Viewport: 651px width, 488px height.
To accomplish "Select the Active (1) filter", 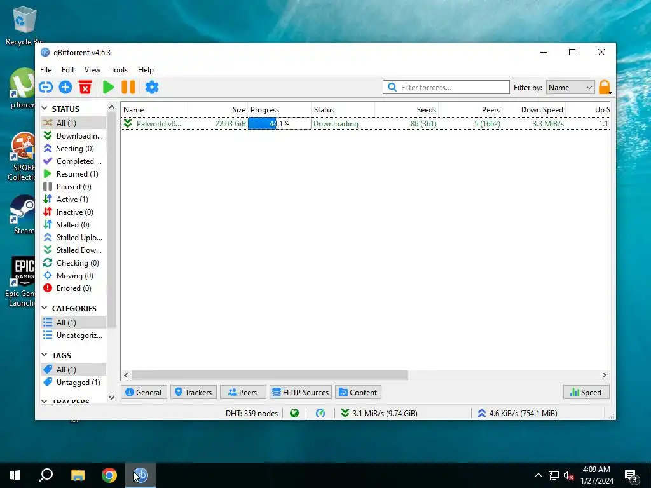I will coord(74,199).
